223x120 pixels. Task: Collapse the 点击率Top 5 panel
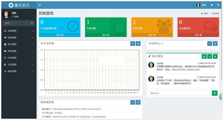(210, 43)
